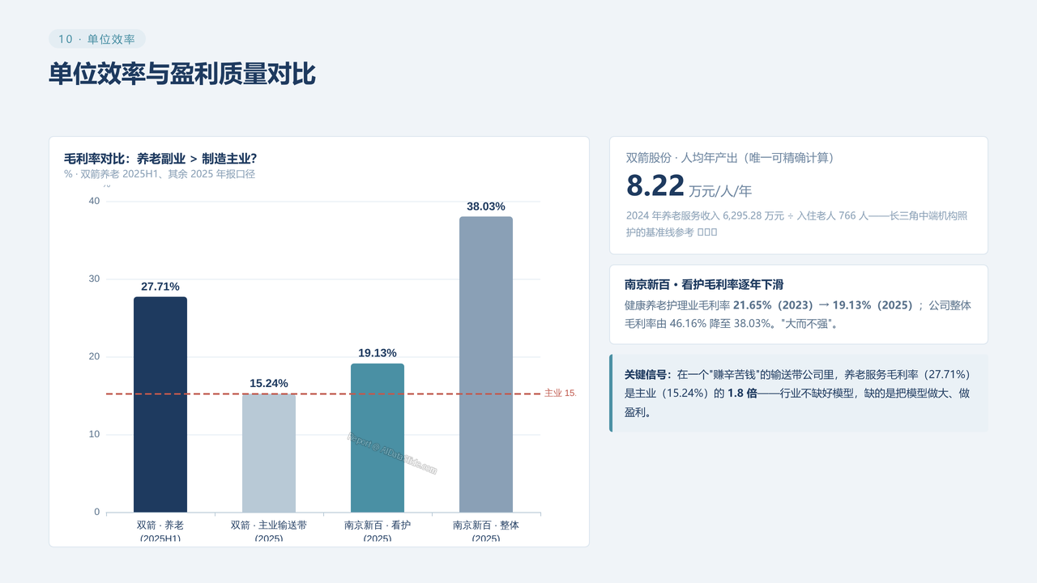The height and width of the screenshot is (583, 1037).
Task: Select the teal 南京新百·看护 bar
Action: (x=378, y=437)
